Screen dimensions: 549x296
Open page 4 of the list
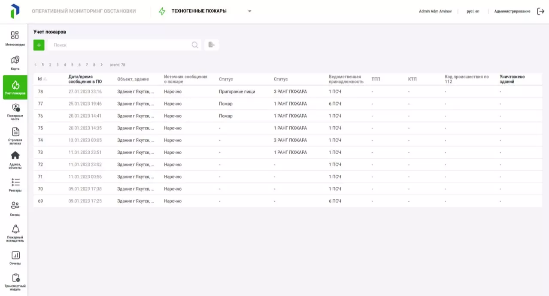tap(65, 65)
